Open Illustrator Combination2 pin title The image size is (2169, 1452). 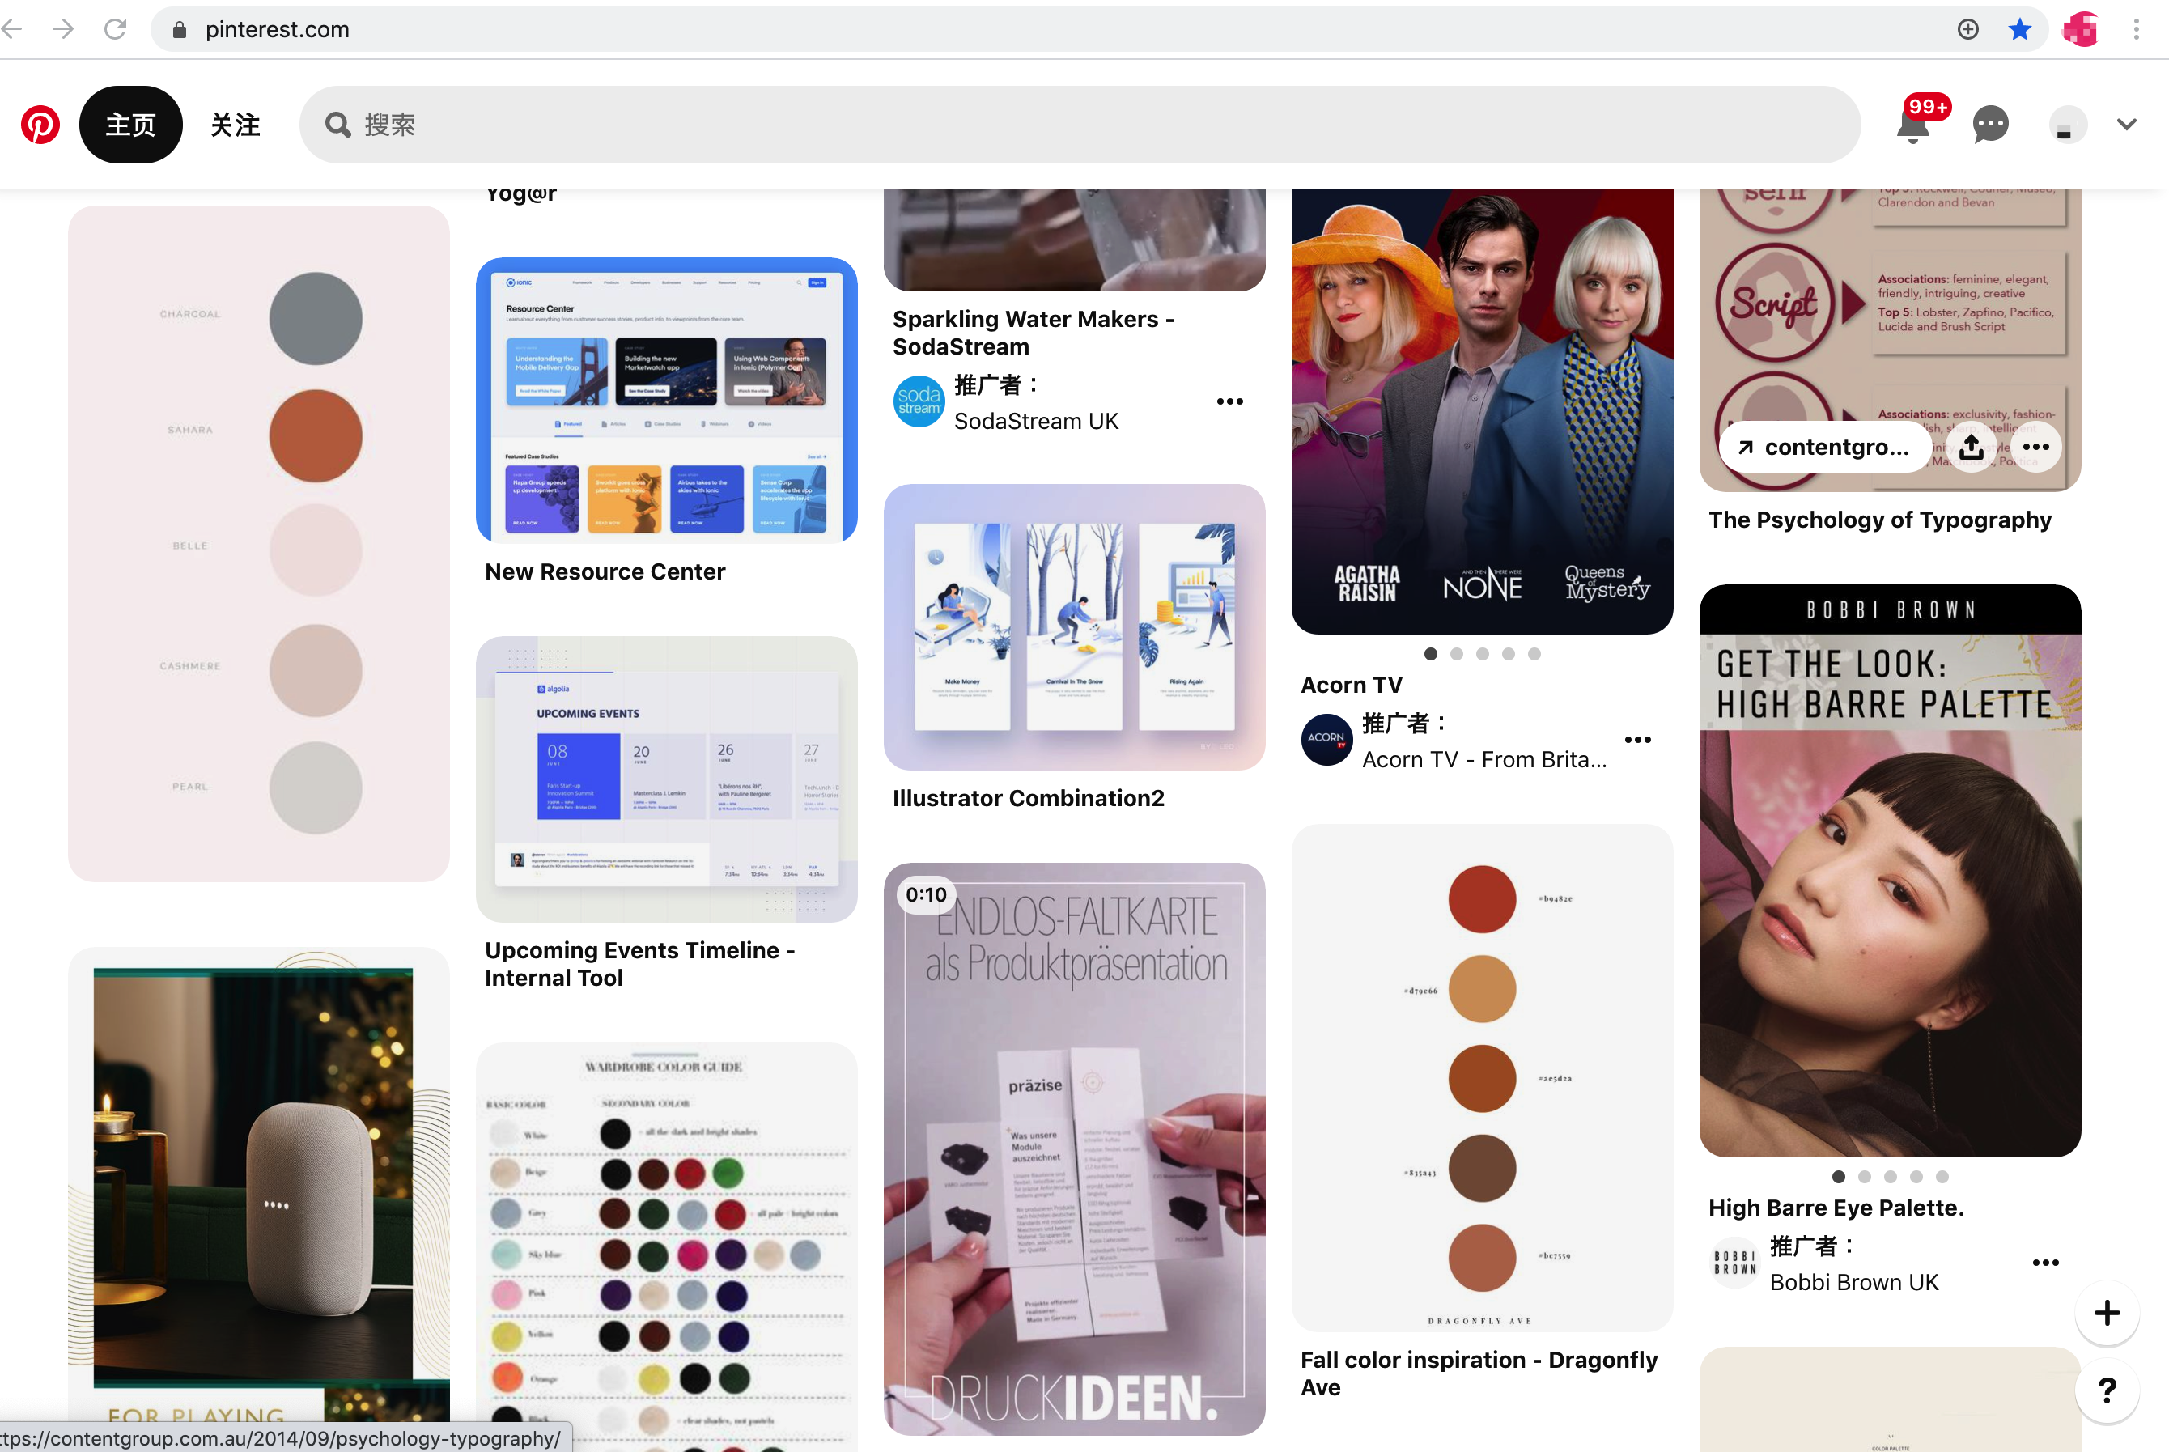1029,798
